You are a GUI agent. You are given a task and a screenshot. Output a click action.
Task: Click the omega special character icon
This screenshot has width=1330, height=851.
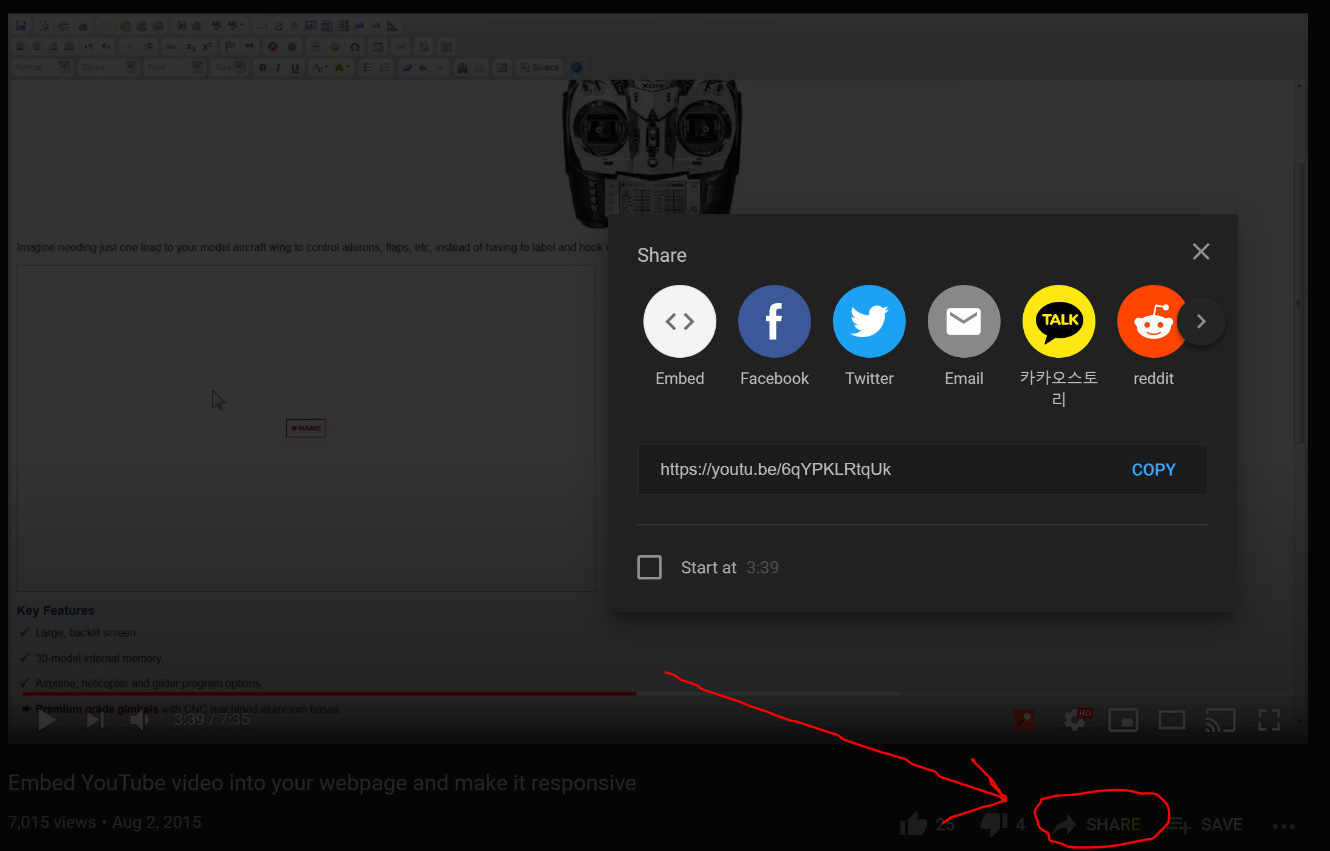[355, 46]
